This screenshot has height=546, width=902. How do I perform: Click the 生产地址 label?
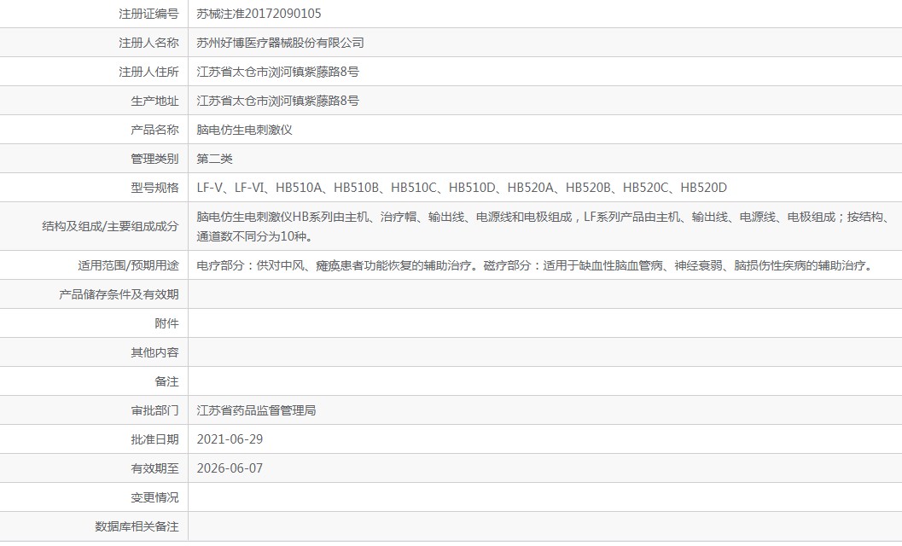pos(154,101)
